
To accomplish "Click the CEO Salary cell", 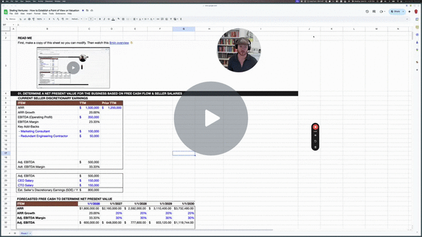I will (x=47, y=180).
